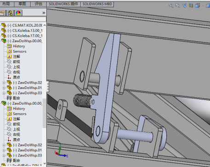Expand ZawDoWsp.02 in upper assembly group

tap(4, 83)
